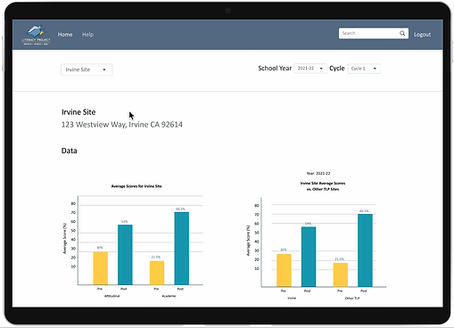The height and width of the screenshot is (328, 454).
Task: Click the Other TLP Pre yellow bar
Action: (341, 275)
